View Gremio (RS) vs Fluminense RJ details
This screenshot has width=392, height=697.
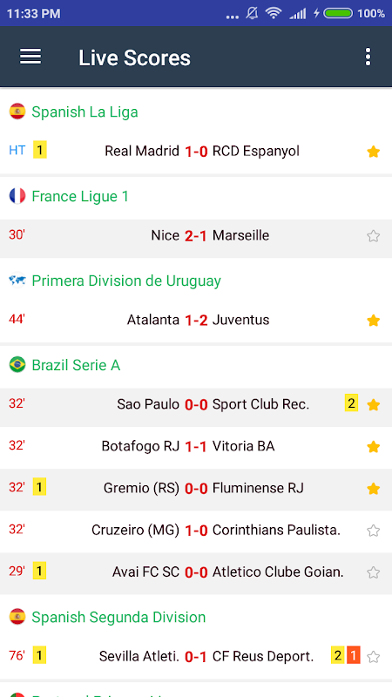[196, 489]
